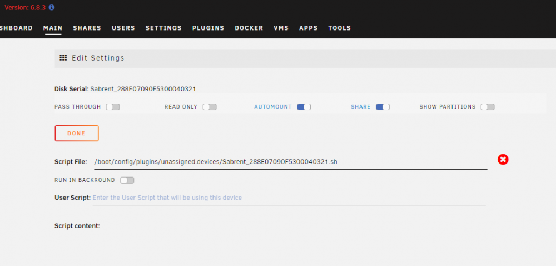The image size is (556, 266).
Task: Click the Show Partitions label
Action: pyautogui.click(x=448, y=107)
